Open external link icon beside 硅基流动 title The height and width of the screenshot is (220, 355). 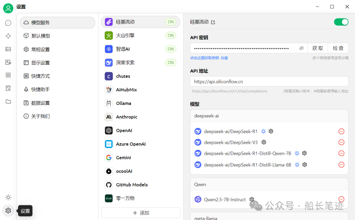[x=213, y=22]
